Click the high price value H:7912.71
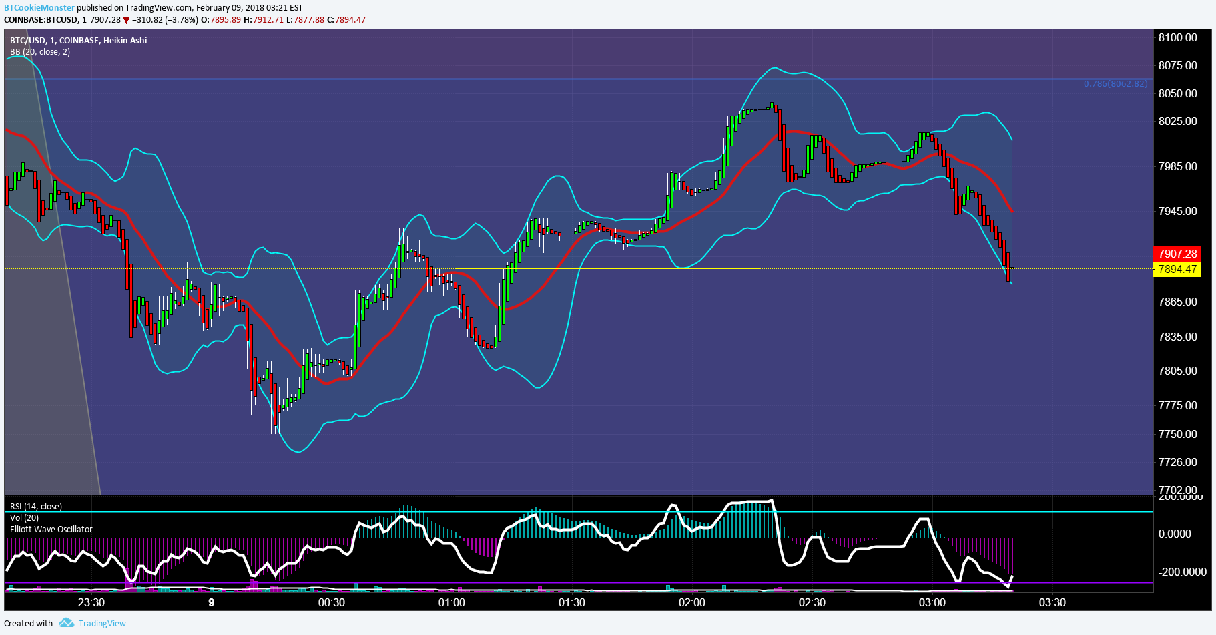Viewport: 1216px width, 635px height. (264, 19)
